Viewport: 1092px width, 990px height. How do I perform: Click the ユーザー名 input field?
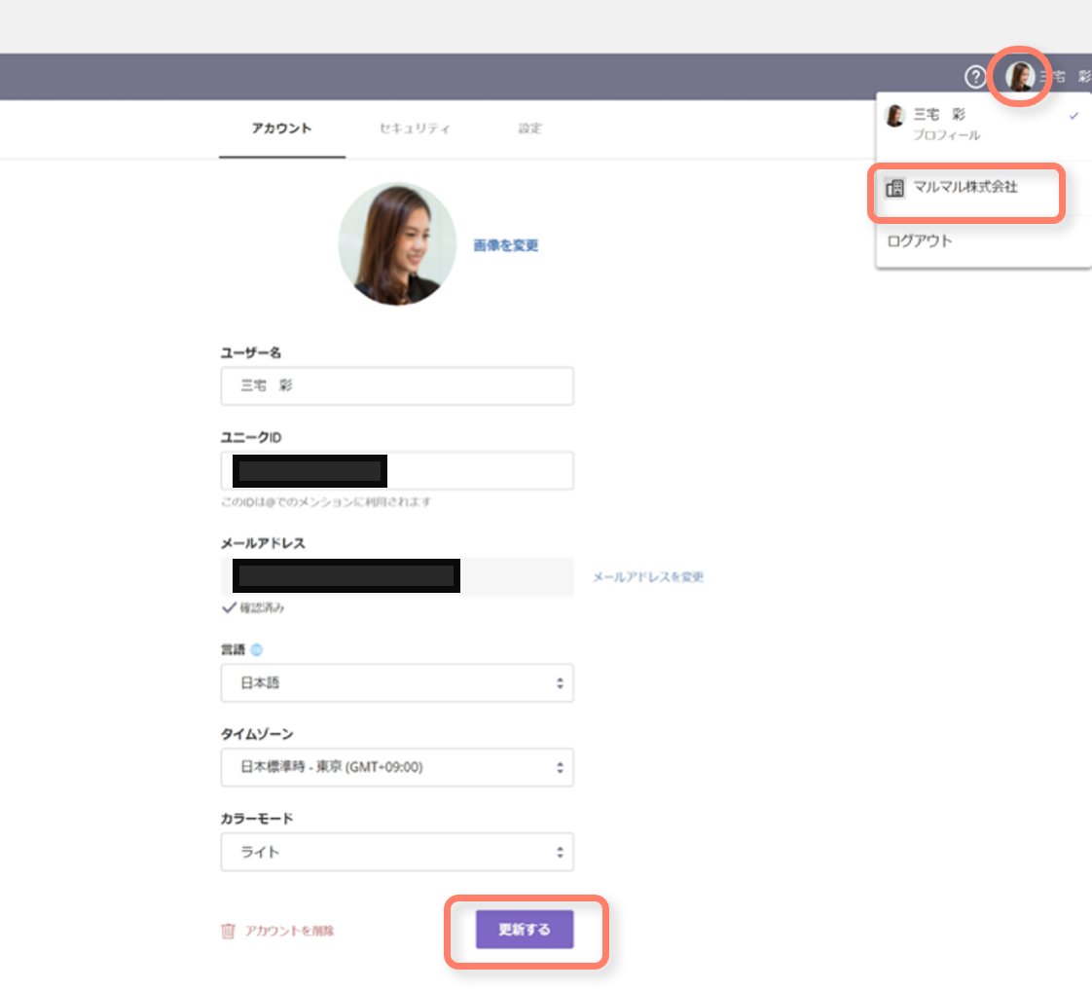[x=397, y=385]
